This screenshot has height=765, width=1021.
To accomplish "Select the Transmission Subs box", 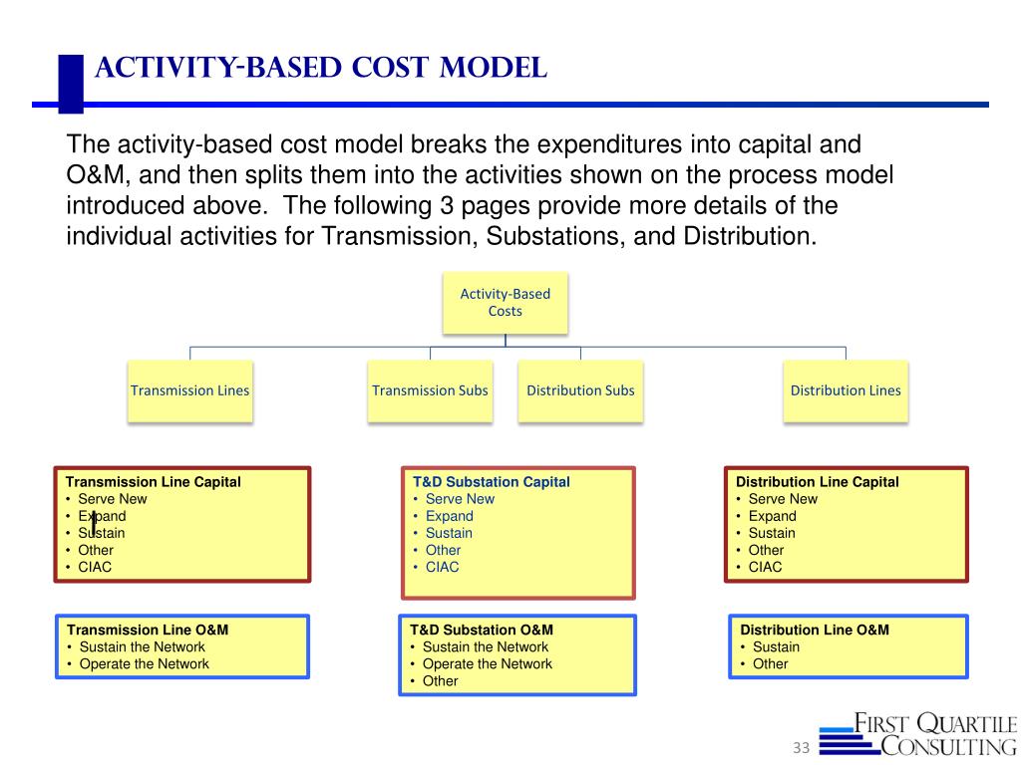I will pos(430,390).
